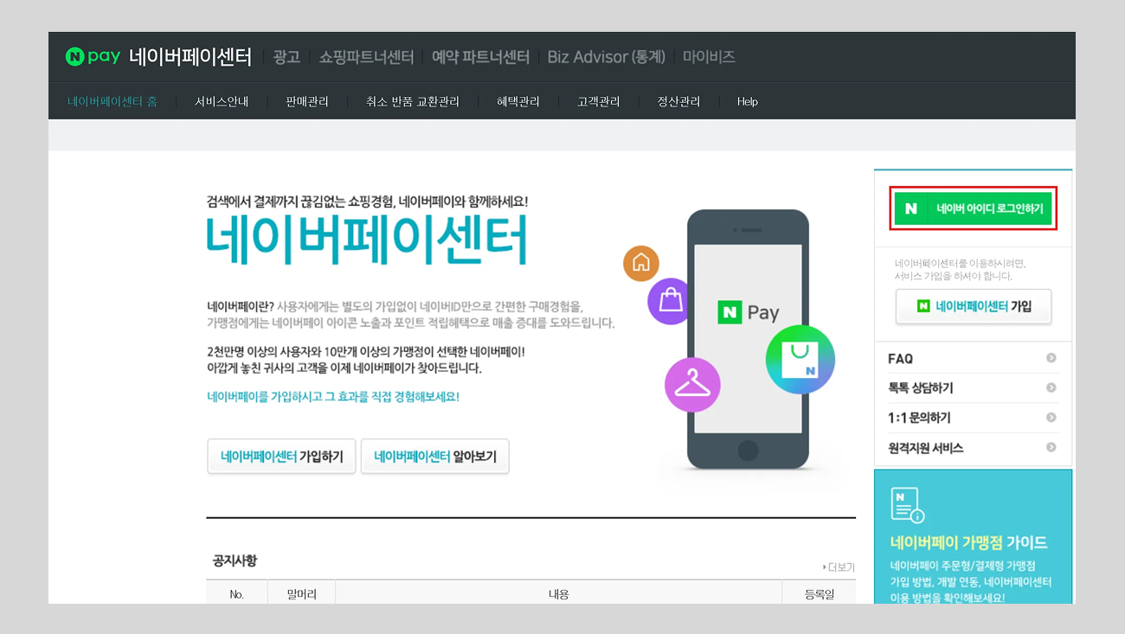Click the 내용 column header
Viewport: 1125px width, 634px height.
558,594
